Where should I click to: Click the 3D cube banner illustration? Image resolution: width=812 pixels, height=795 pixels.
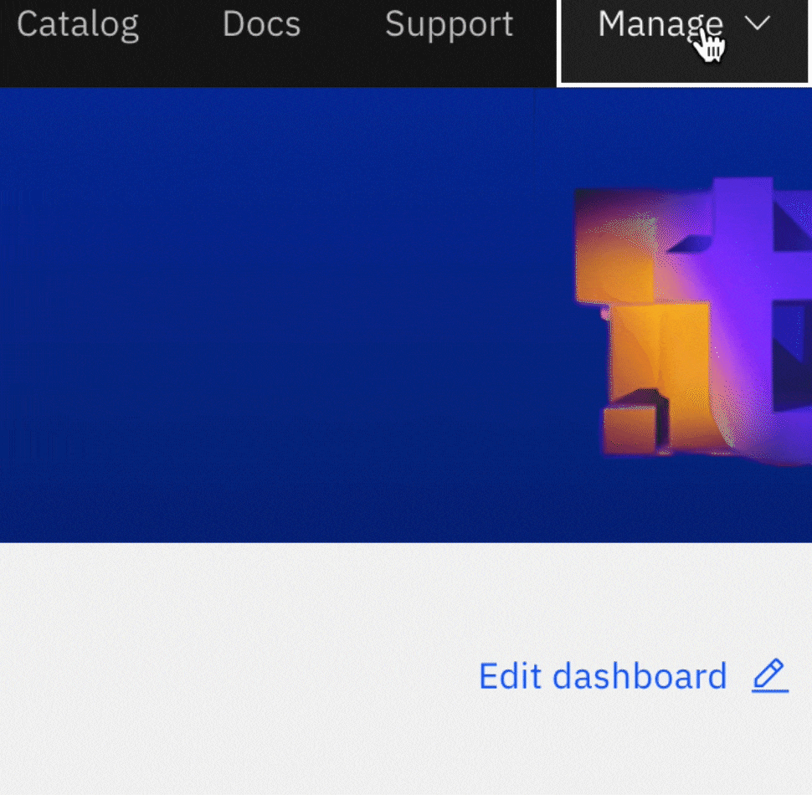tap(693, 321)
